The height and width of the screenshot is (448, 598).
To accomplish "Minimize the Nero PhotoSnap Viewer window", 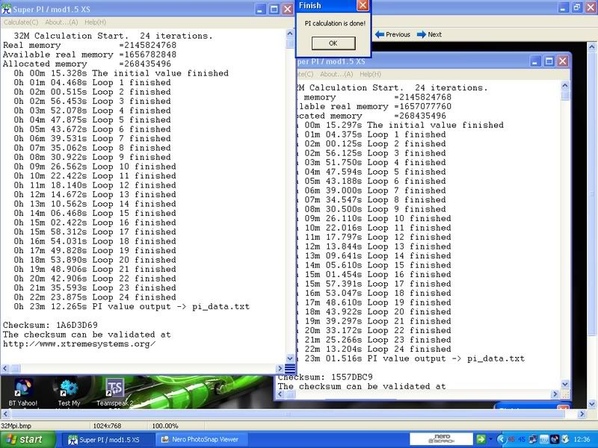I will click(564, 7).
